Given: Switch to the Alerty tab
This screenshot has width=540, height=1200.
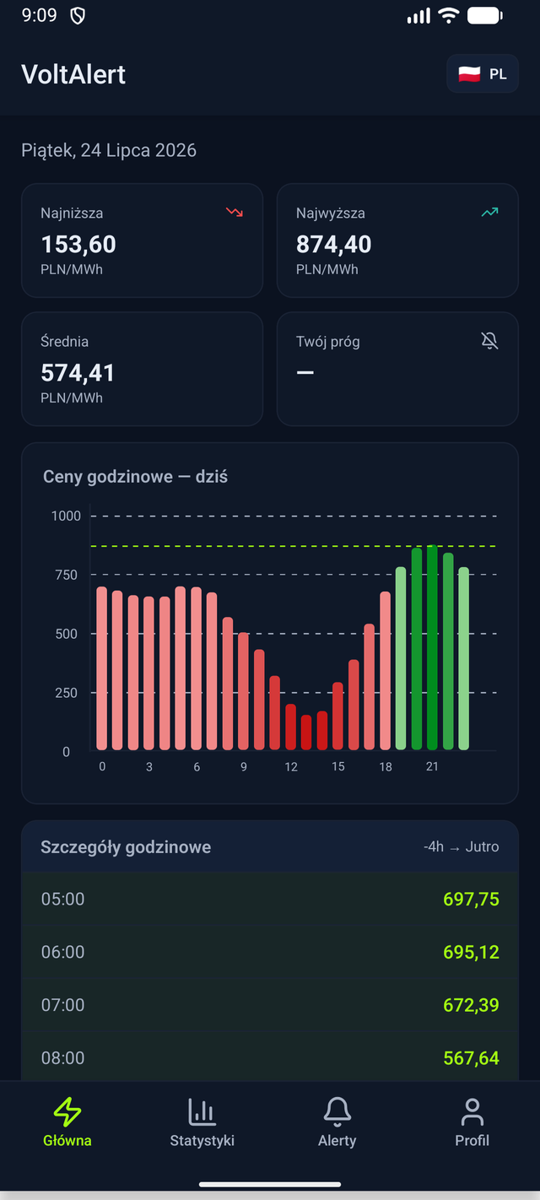Looking at the screenshot, I should tap(337, 1122).
